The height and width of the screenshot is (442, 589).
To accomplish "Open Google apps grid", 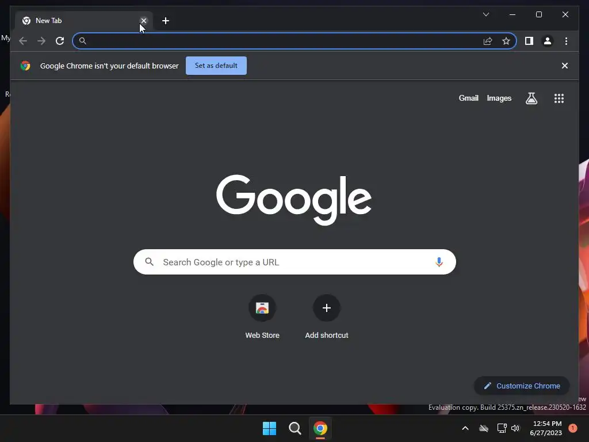I will [x=559, y=98].
